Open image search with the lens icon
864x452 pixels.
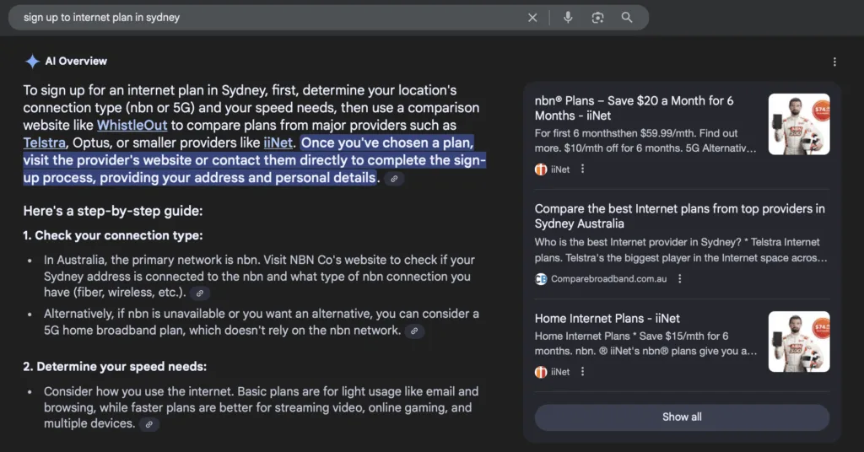[x=597, y=18]
